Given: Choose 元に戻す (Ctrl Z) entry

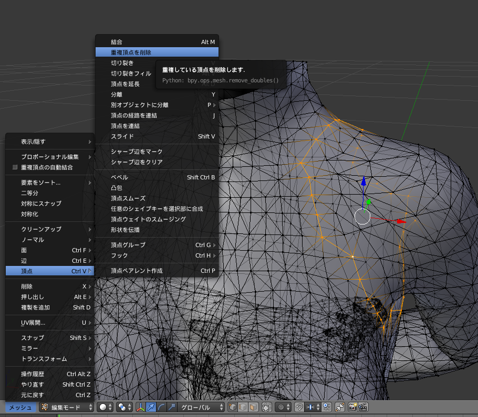Looking at the screenshot, I should point(50,395).
